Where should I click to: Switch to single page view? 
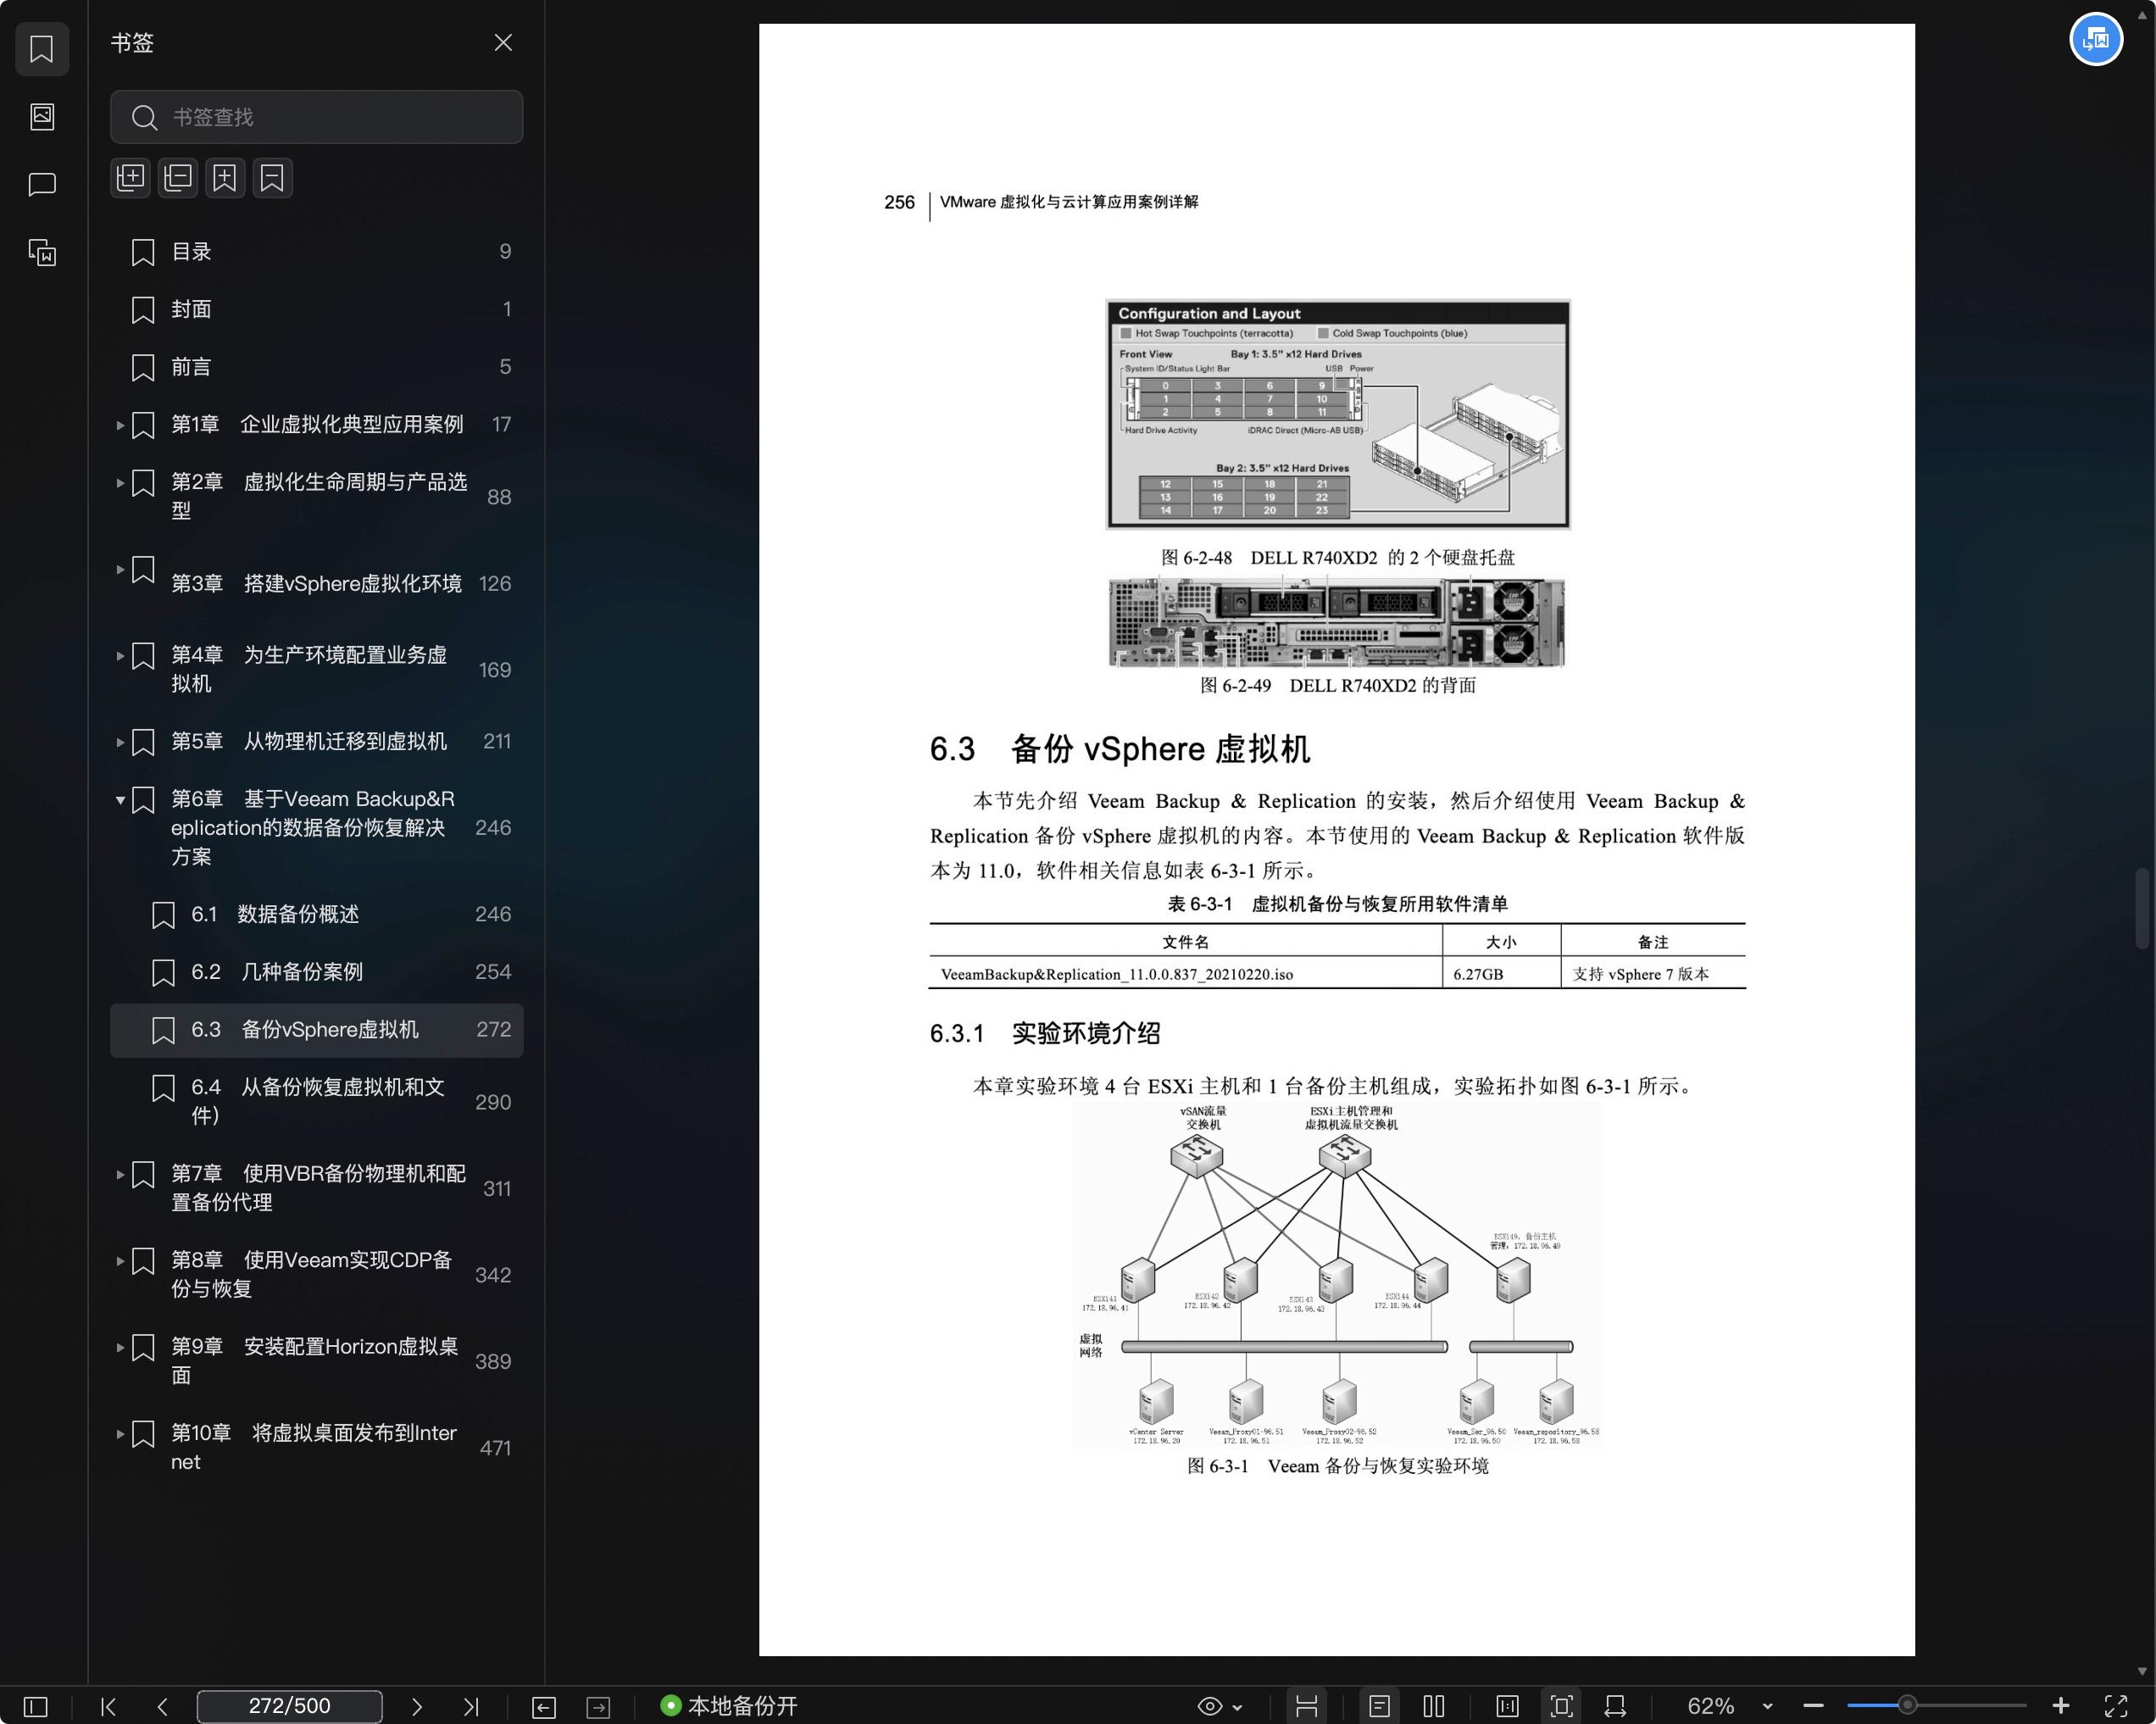[x=1379, y=1706]
